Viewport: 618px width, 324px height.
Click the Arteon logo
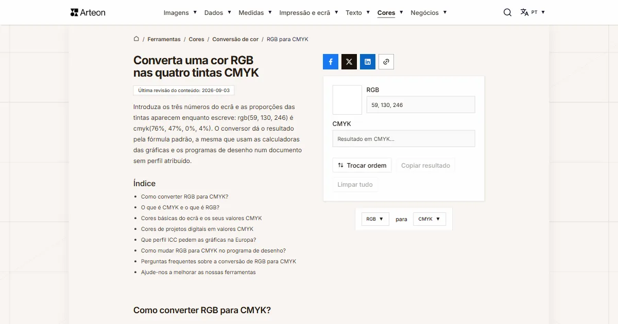[x=88, y=12]
